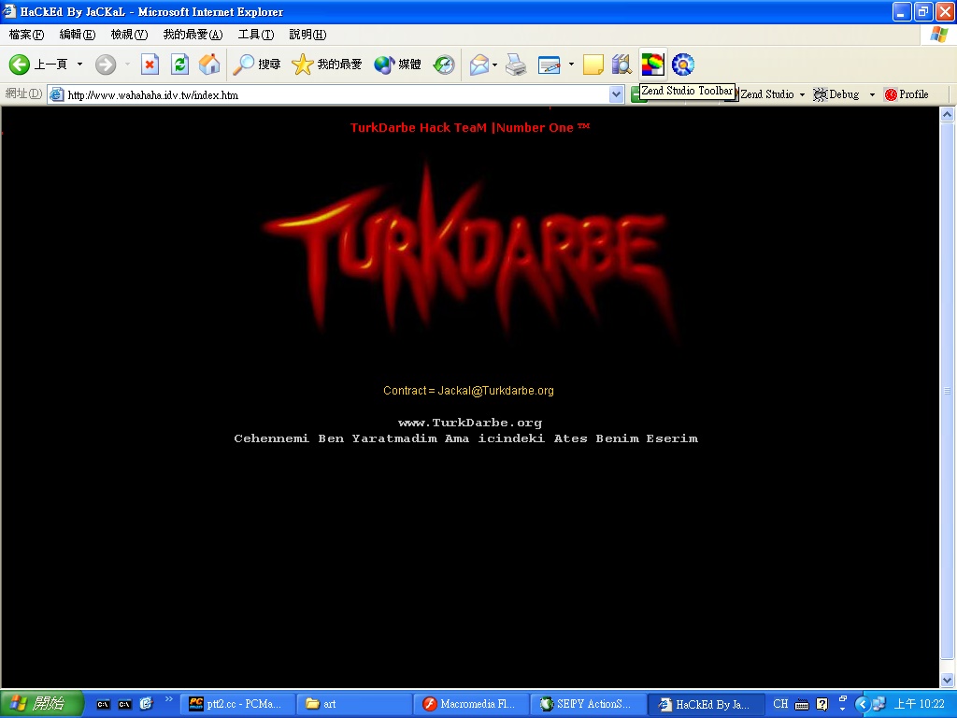Click the CH language bar indicator

pyautogui.click(x=780, y=704)
